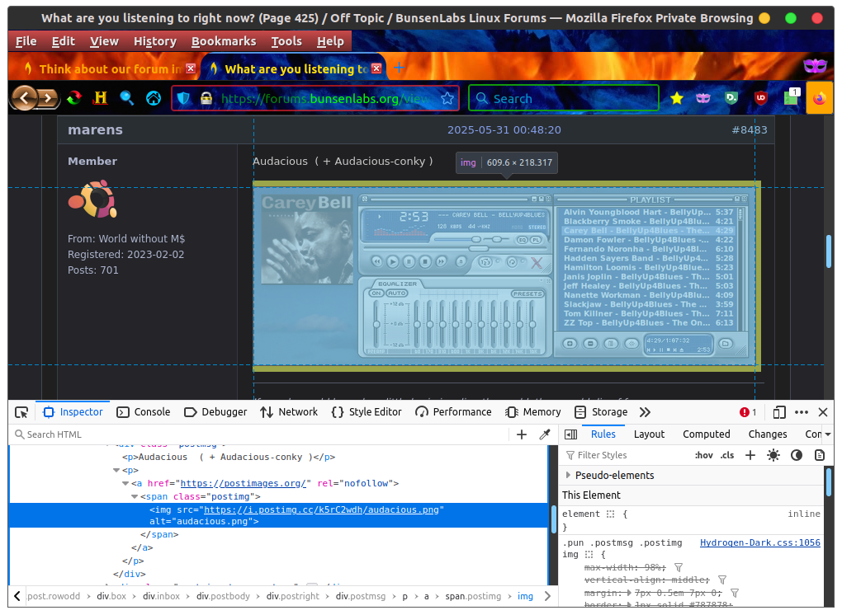Expand margin shorthand value arrow
Screen dimensions: 842x615
tap(630, 593)
